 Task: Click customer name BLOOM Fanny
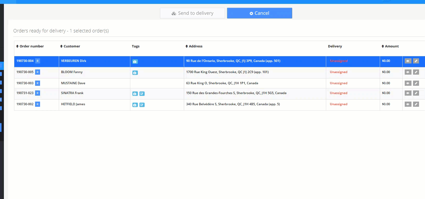pyautogui.click(x=72, y=72)
